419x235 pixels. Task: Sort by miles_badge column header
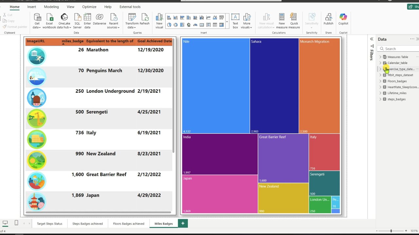coord(73,41)
